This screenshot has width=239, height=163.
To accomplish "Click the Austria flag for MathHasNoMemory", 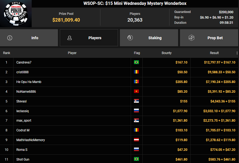I will (x=136, y=140).
